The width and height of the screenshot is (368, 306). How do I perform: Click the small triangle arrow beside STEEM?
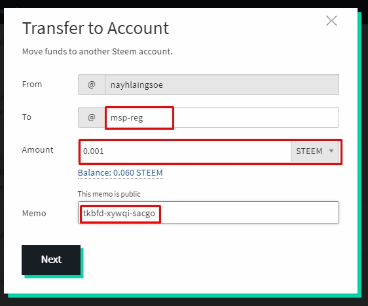click(331, 151)
